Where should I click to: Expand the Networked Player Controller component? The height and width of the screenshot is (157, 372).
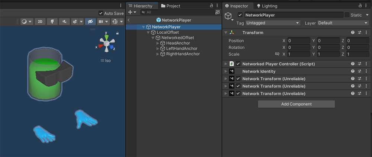[x=226, y=64]
